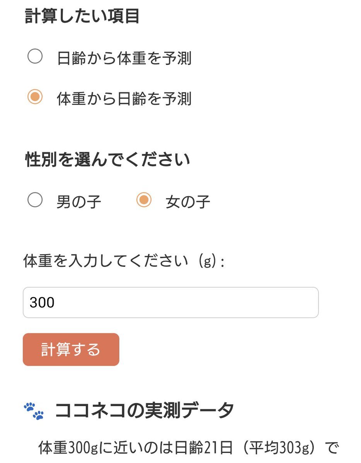
Task: Click the 女の子 label text
Action: (x=188, y=202)
